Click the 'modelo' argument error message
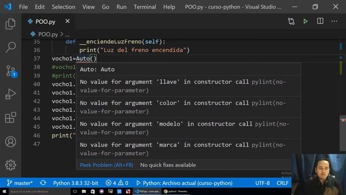Screen dimensions: 346x195 coord(184,128)
